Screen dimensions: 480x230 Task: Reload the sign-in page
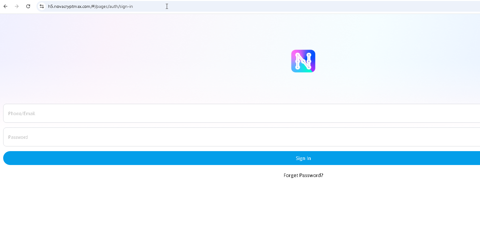28,6
